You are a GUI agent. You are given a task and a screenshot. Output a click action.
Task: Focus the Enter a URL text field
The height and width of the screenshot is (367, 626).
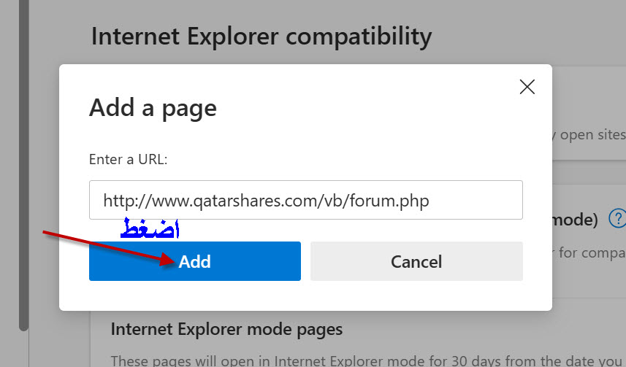[305, 200]
